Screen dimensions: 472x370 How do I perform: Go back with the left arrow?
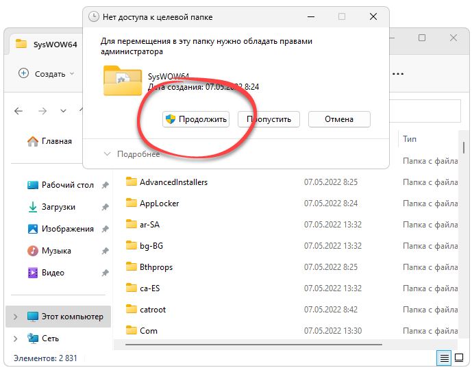pos(18,111)
